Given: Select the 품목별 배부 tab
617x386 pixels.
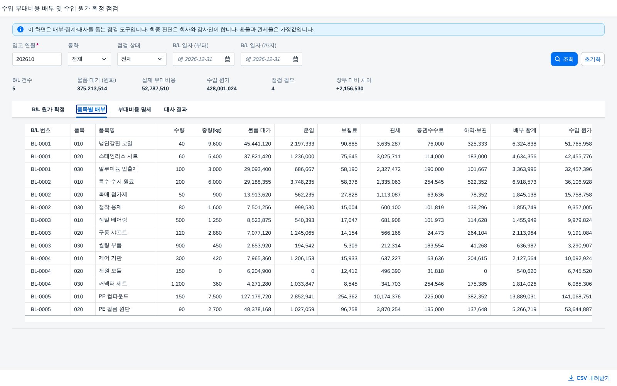Looking at the screenshot, I should [x=91, y=110].
